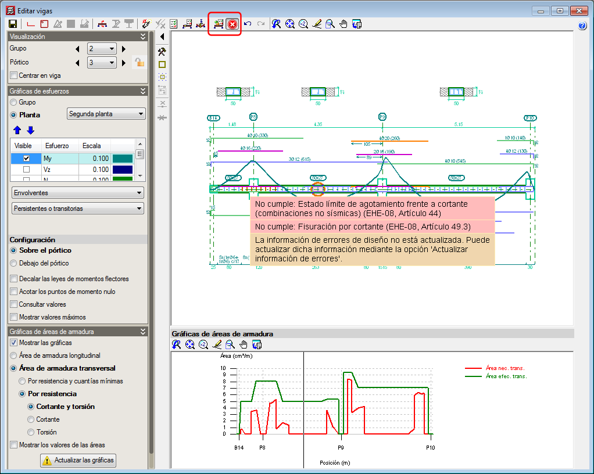This screenshot has width=594, height=474.
Task: Select the Debajo del pórtico radio button
Action: (14, 263)
